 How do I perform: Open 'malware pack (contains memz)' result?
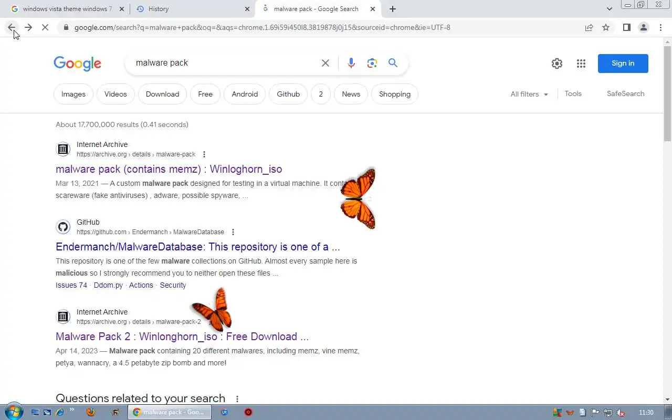coord(169,169)
